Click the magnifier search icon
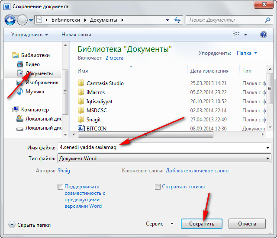277x238 pixels. pos(267,20)
